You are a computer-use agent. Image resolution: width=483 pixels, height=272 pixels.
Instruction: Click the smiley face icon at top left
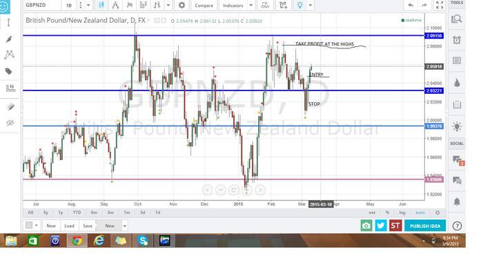pos(4,6)
